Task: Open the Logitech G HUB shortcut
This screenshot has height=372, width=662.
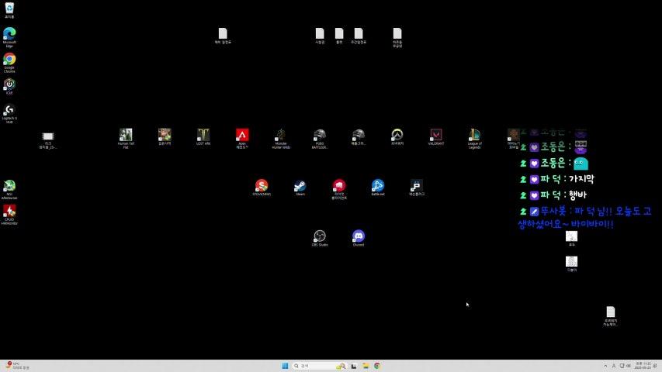Action: point(9,113)
